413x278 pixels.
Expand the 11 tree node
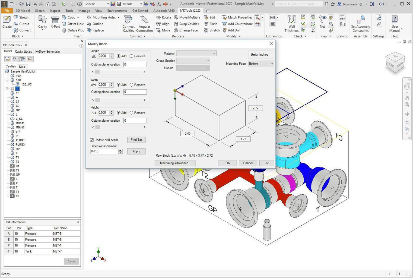pos(7,89)
